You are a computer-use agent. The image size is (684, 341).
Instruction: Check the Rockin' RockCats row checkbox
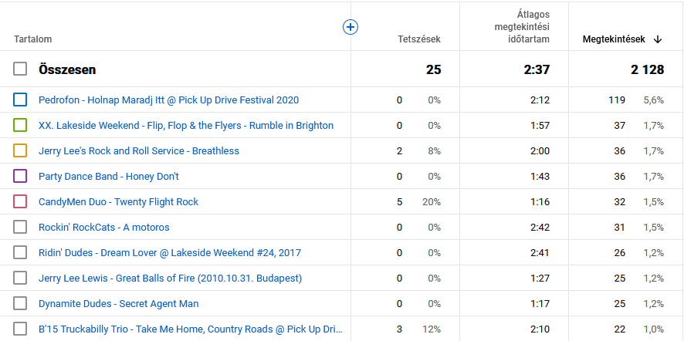[20, 227]
